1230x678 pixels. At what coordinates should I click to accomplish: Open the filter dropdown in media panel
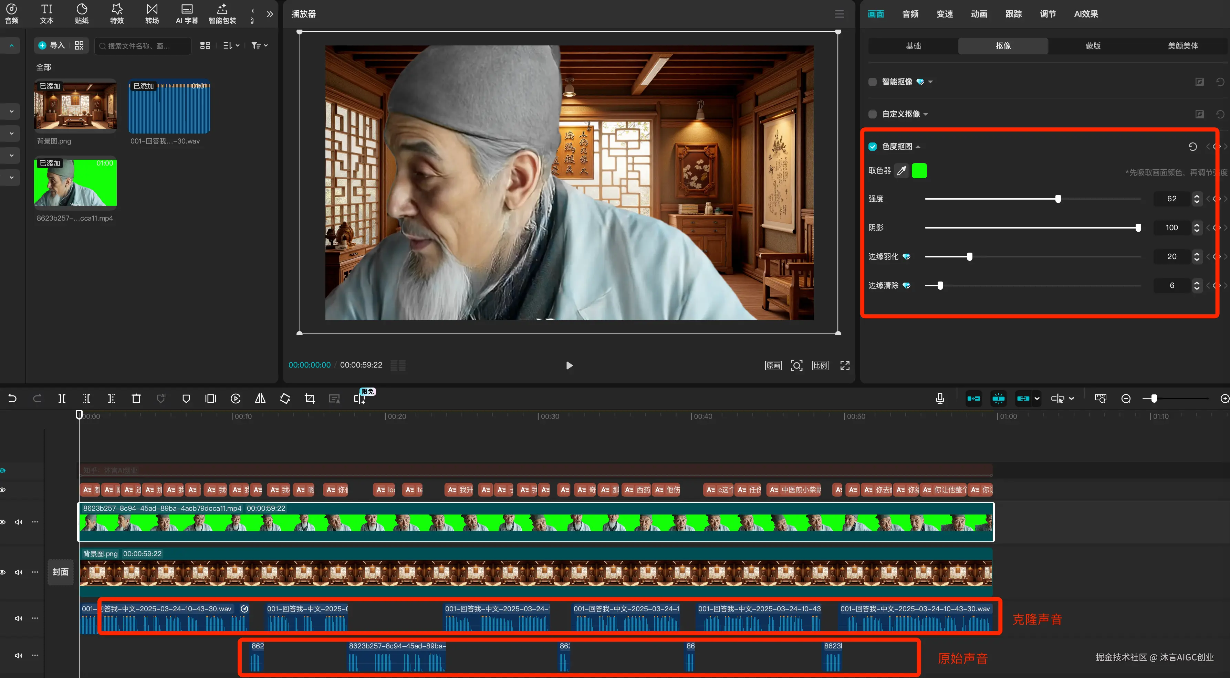pyautogui.click(x=259, y=46)
